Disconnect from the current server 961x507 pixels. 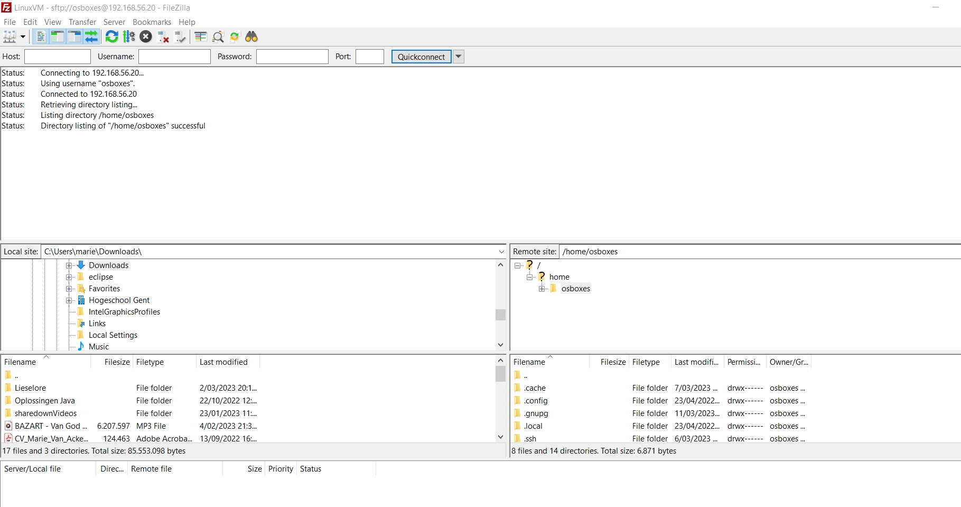pos(163,36)
